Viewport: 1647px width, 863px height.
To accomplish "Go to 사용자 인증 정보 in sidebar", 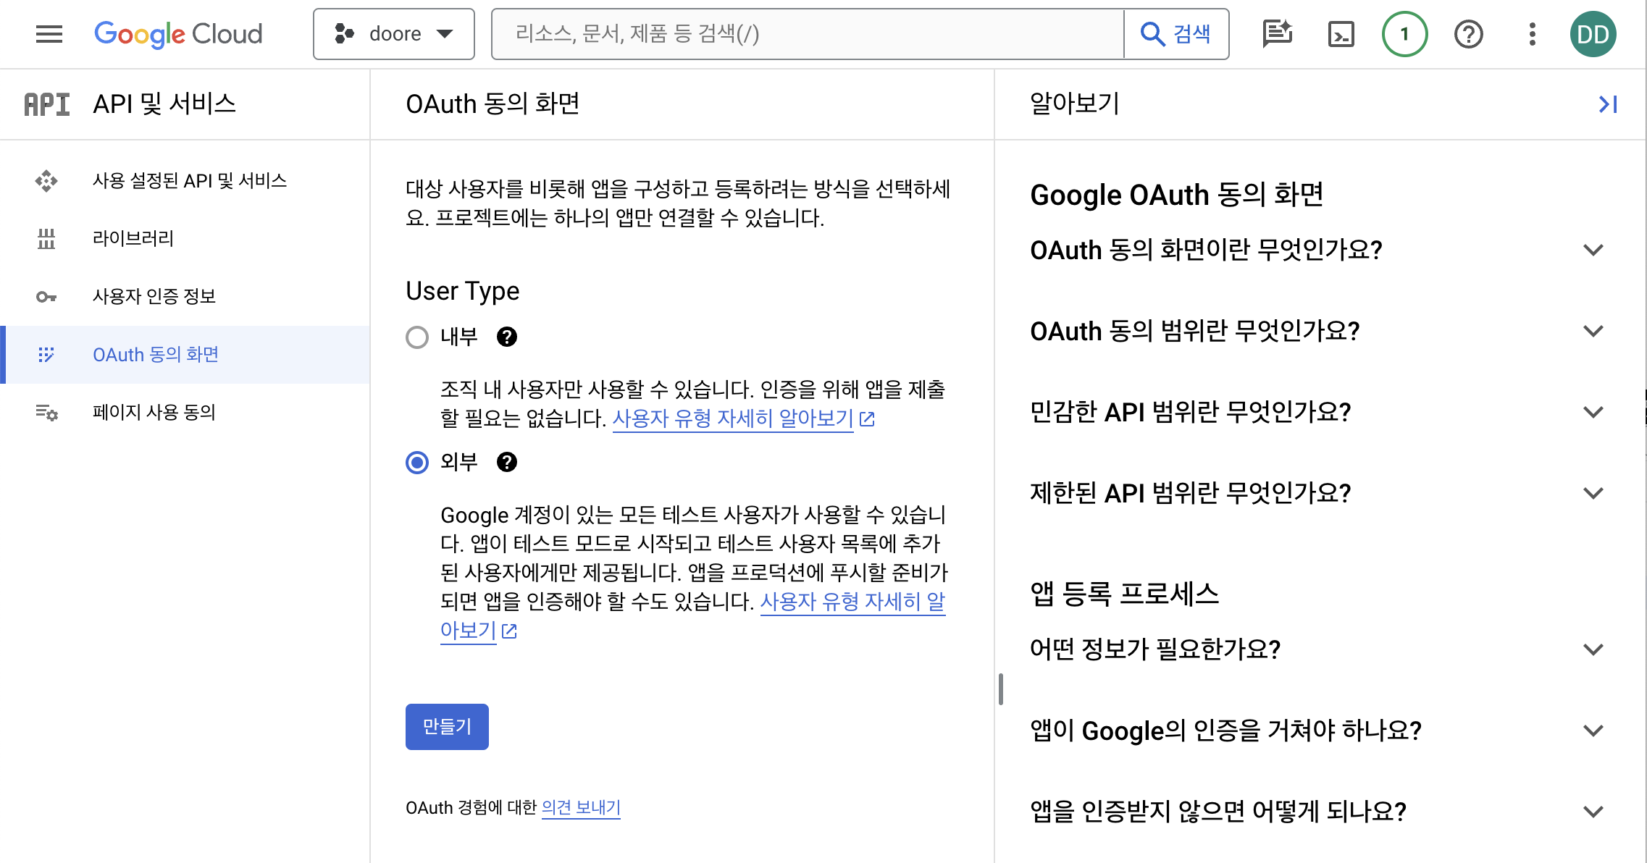I will tap(154, 296).
